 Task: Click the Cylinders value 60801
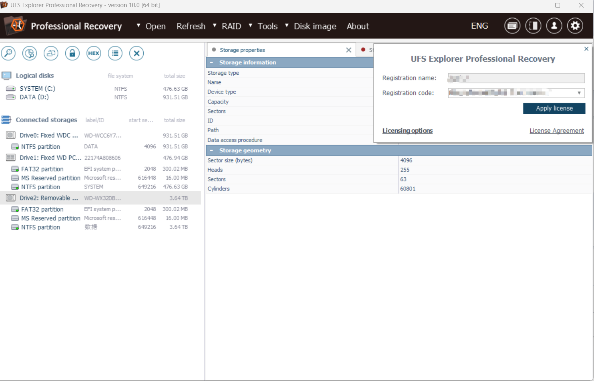coord(408,189)
